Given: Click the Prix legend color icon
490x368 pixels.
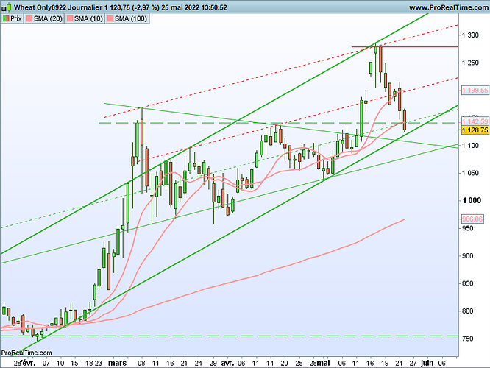Looking at the screenshot, I should (7, 18).
